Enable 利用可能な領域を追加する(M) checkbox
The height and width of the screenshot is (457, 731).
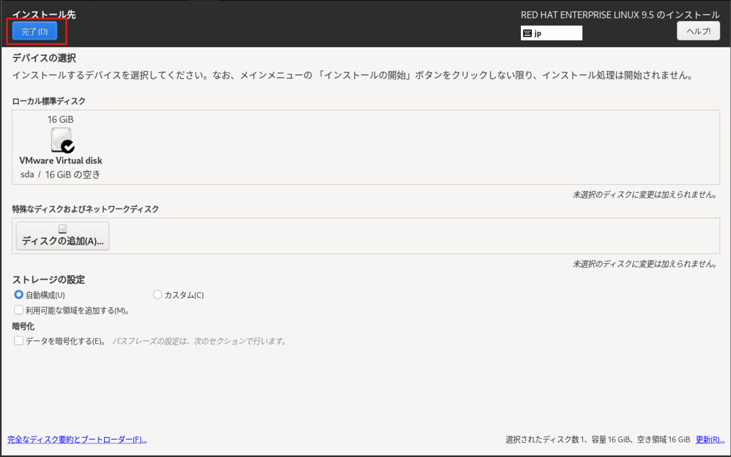tap(19, 310)
